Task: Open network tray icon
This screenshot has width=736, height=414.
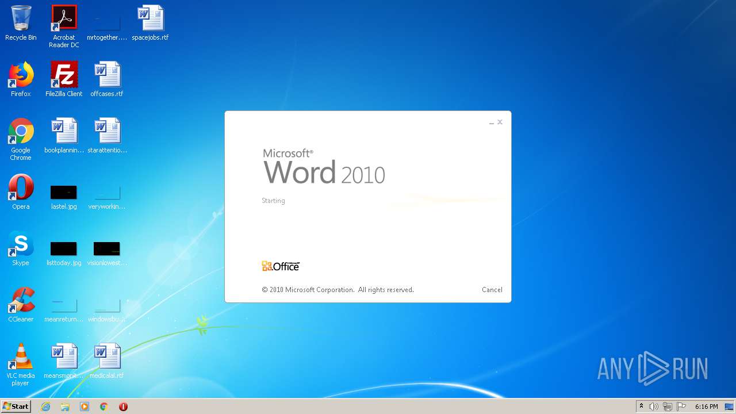Action: point(668,407)
